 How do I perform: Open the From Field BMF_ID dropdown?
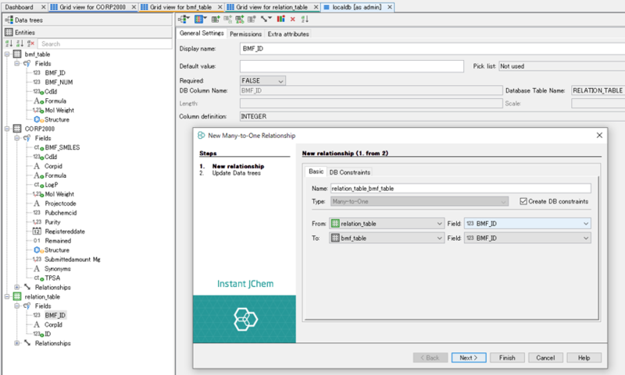[527, 224]
